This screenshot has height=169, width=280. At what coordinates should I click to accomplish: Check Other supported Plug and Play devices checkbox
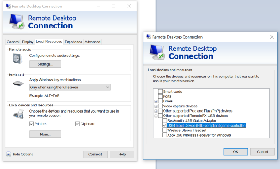pyautogui.click(x=161, y=111)
